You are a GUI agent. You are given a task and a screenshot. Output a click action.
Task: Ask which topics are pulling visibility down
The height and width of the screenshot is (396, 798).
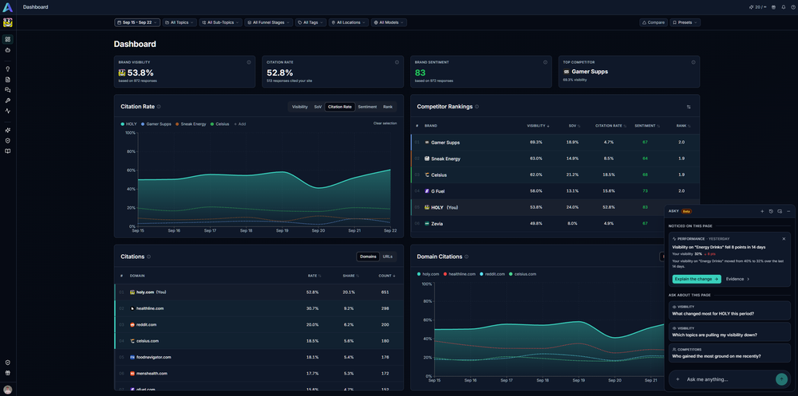tap(729, 332)
